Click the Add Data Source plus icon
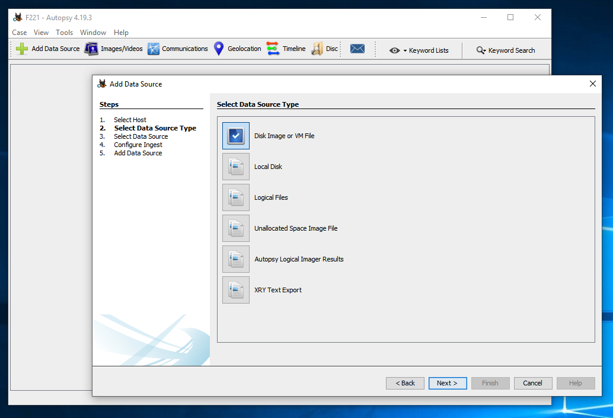 tap(22, 49)
